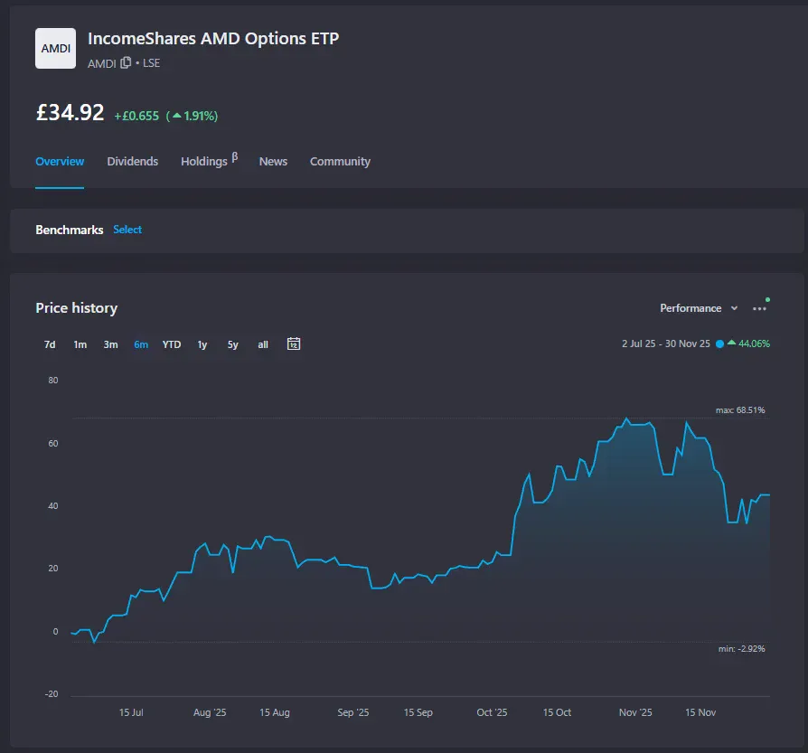This screenshot has width=808, height=753.
Task: Select the 1y range button
Action: pos(202,344)
